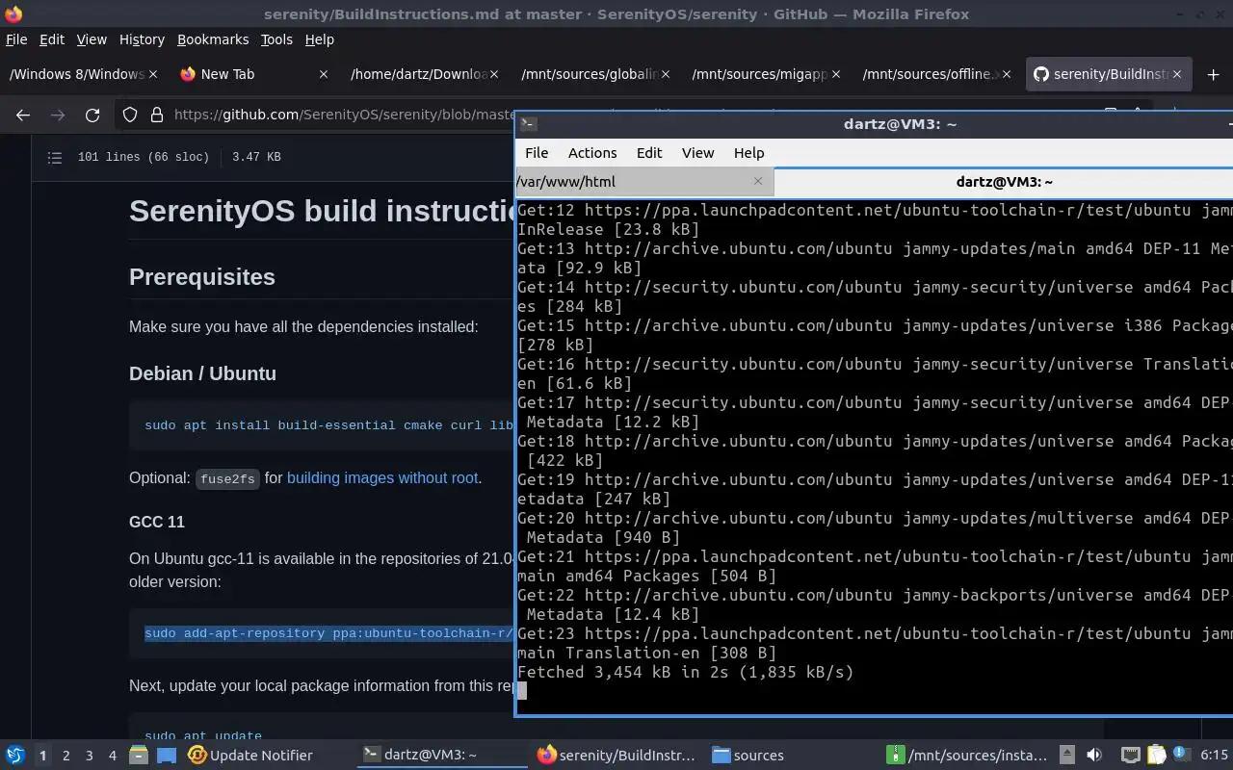This screenshot has width=1233, height=770.
Task: Open Firefox File menu
Action: 16,39
